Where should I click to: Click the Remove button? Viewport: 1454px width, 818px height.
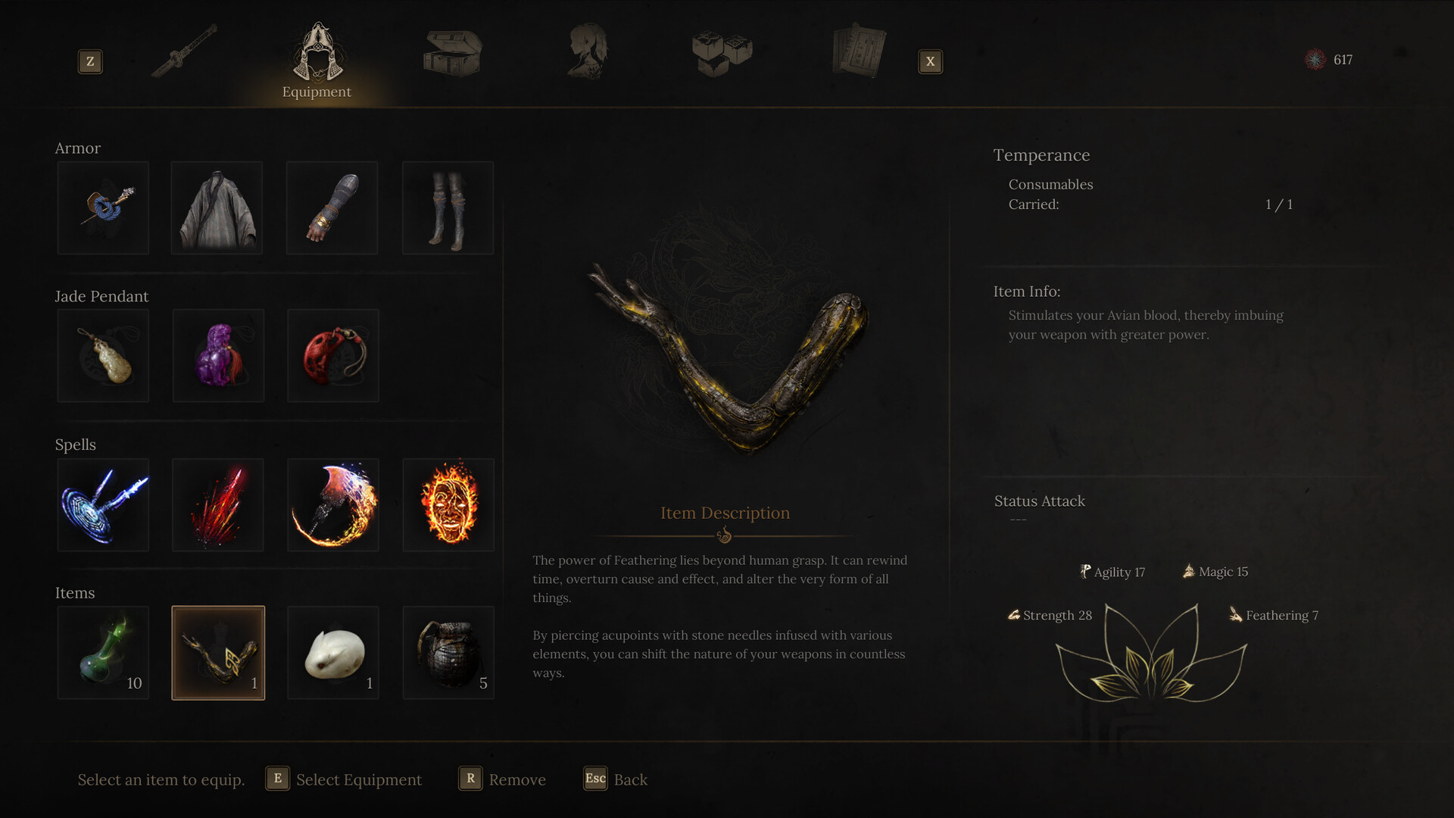tap(502, 779)
